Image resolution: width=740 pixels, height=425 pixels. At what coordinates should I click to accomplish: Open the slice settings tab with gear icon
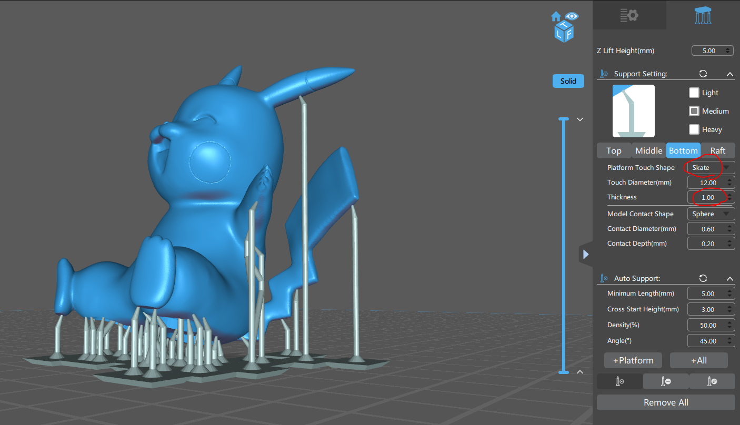(x=629, y=15)
